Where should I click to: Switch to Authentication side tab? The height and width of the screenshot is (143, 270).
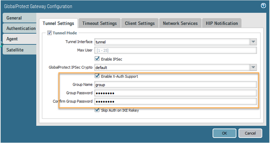tap(21, 28)
